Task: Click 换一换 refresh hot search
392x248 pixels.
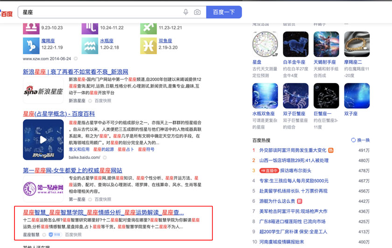Action: point(360,140)
